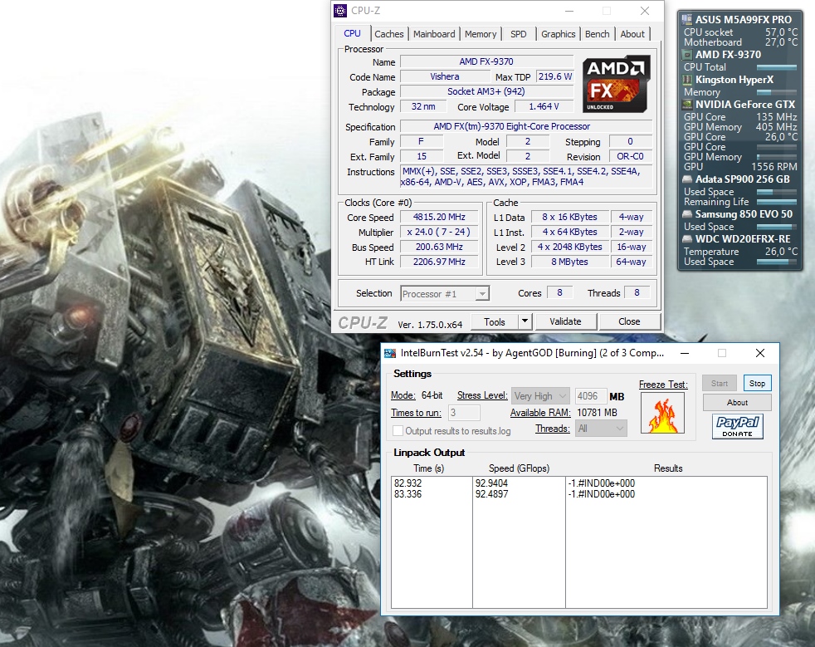Click the 4096 MB memory field

pos(590,396)
